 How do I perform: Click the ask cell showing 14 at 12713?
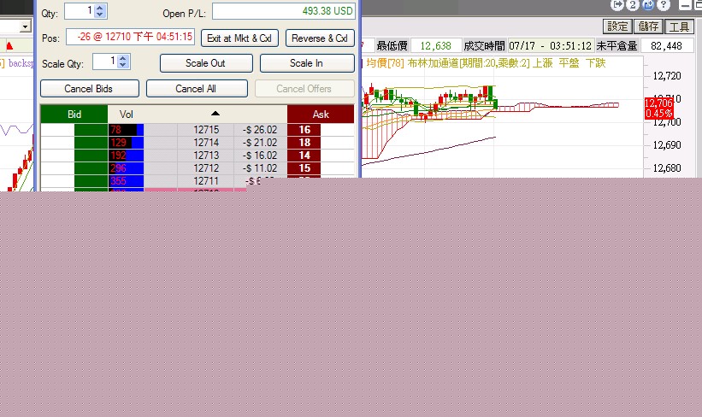point(304,156)
